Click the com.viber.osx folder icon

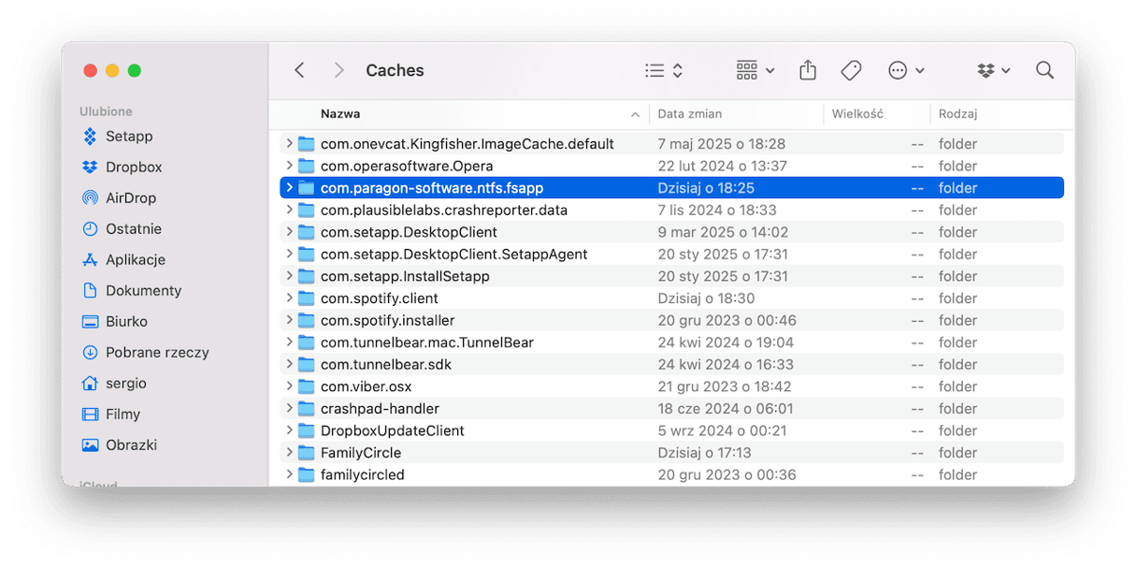pos(307,386)
